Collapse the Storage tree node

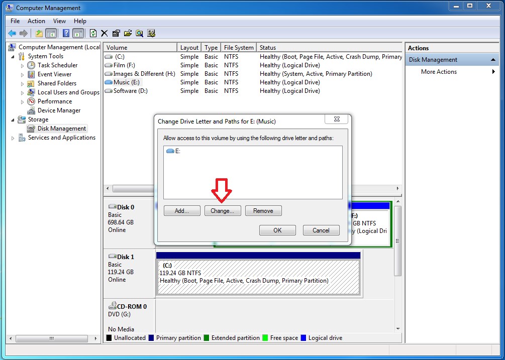(x=13, y=119)
